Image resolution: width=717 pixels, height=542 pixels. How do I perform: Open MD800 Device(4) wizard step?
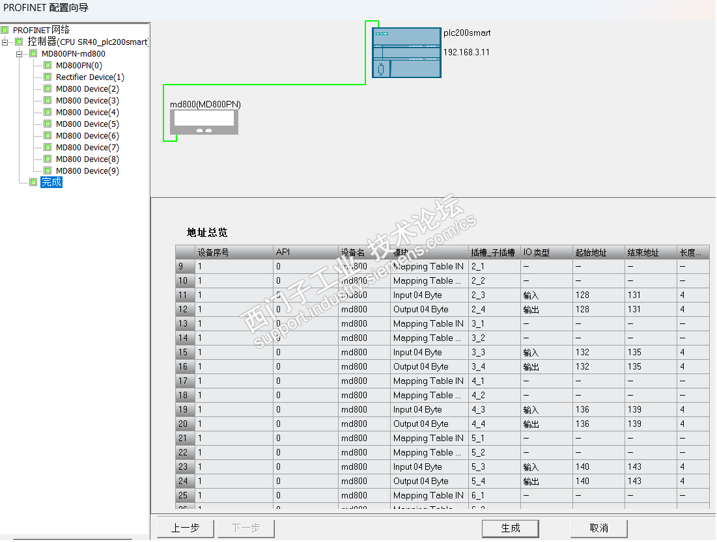87,113
